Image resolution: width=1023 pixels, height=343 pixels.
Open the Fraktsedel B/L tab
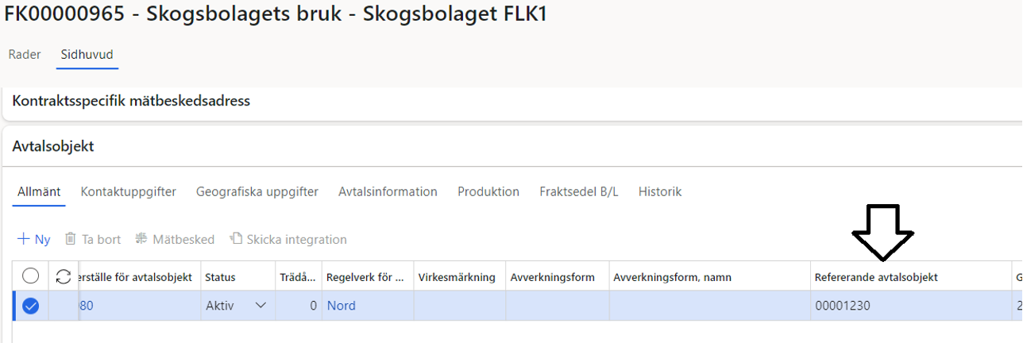click(x=578, y=191)
